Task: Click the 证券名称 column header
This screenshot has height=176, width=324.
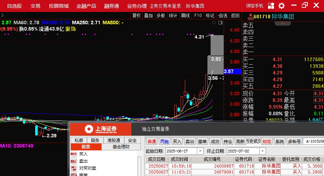Action: 267,159
